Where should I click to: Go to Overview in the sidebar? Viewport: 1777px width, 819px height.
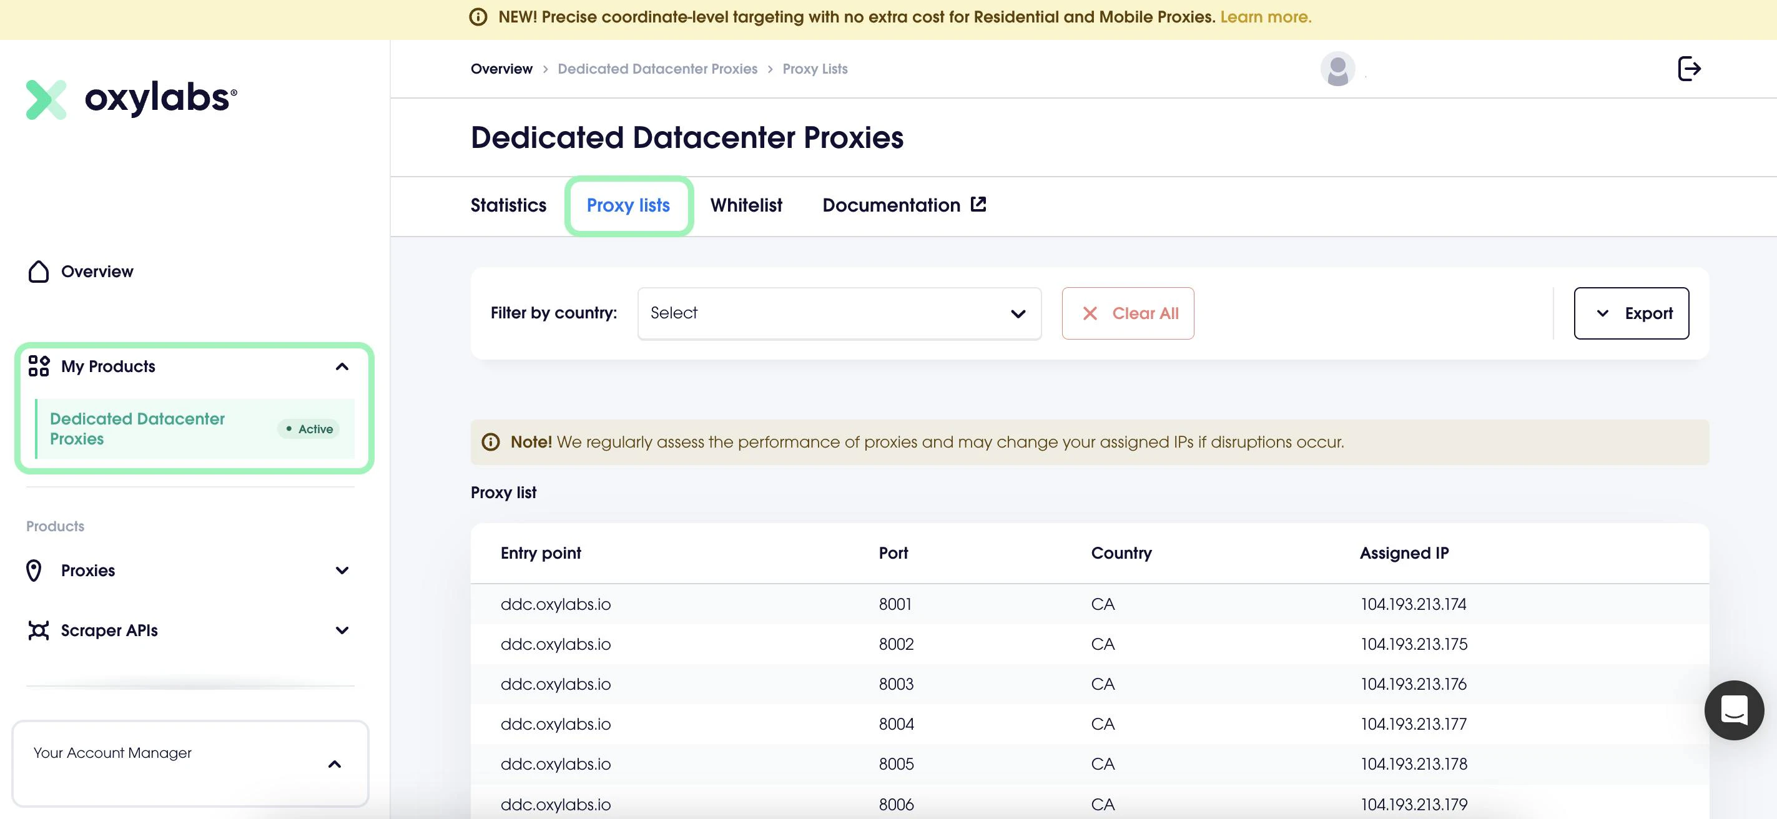pyautogui.click(x=97, y=272)
